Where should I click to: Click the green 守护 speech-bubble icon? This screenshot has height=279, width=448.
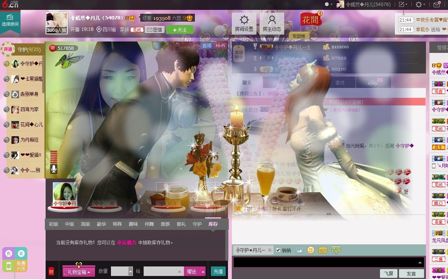tap(336, 250)
